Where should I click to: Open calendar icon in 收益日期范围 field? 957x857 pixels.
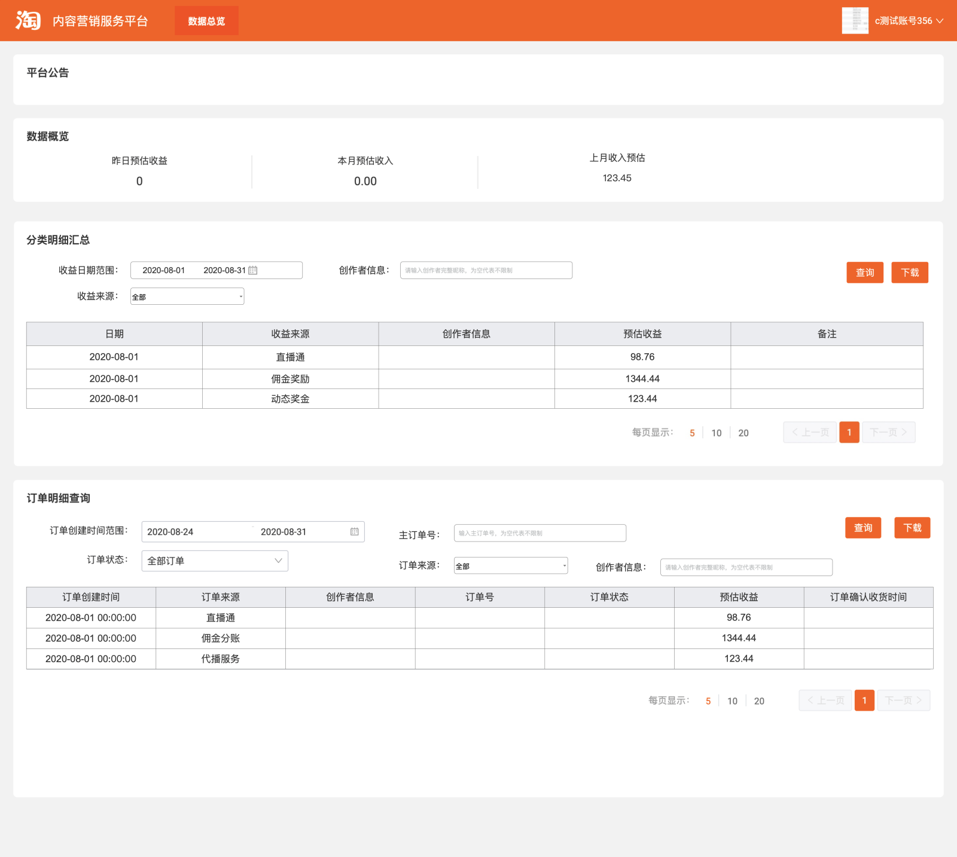[253, 270]
